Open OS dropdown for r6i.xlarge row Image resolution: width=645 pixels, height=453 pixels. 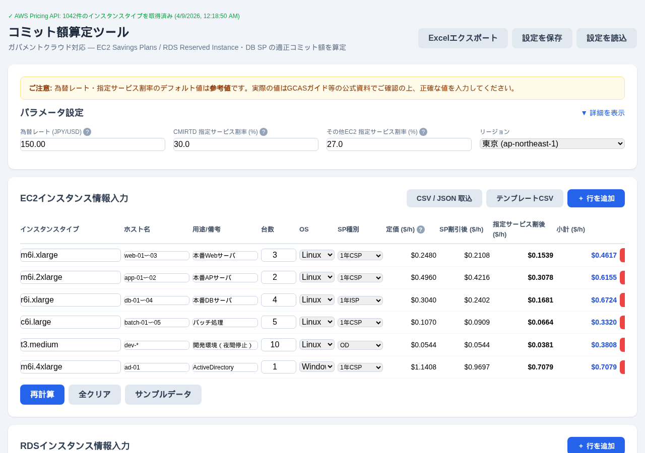pyautogui.click(x=317, y=300)
